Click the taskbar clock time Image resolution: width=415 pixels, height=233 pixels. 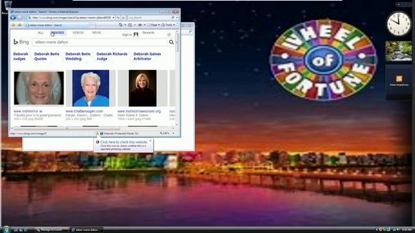pyautogui.click(x=407, y=230)
